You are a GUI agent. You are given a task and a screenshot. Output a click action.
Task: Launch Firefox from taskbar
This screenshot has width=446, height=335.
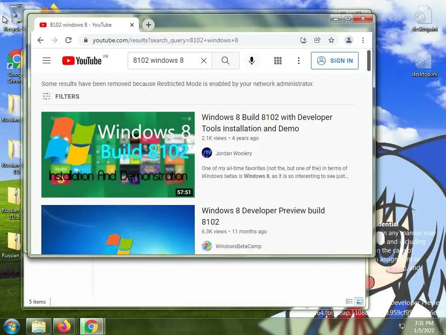pyautogui.click(x=64, y=326)
